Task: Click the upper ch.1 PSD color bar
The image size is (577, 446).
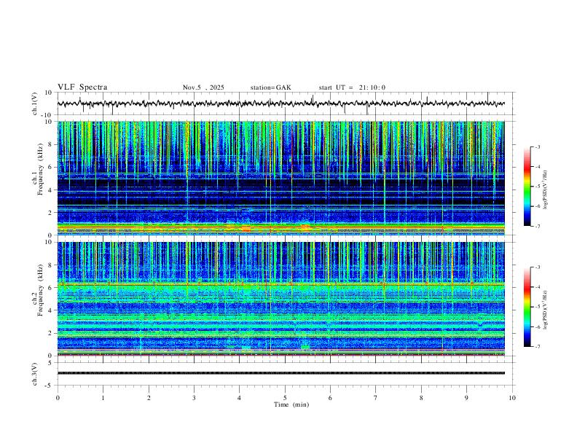Action: pos(527,187)
